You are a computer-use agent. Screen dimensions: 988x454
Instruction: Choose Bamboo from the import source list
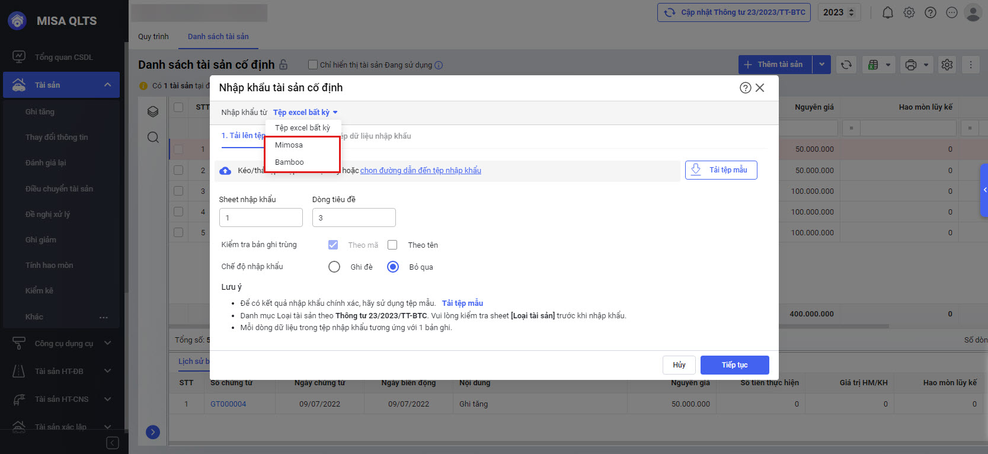(289, 162)
